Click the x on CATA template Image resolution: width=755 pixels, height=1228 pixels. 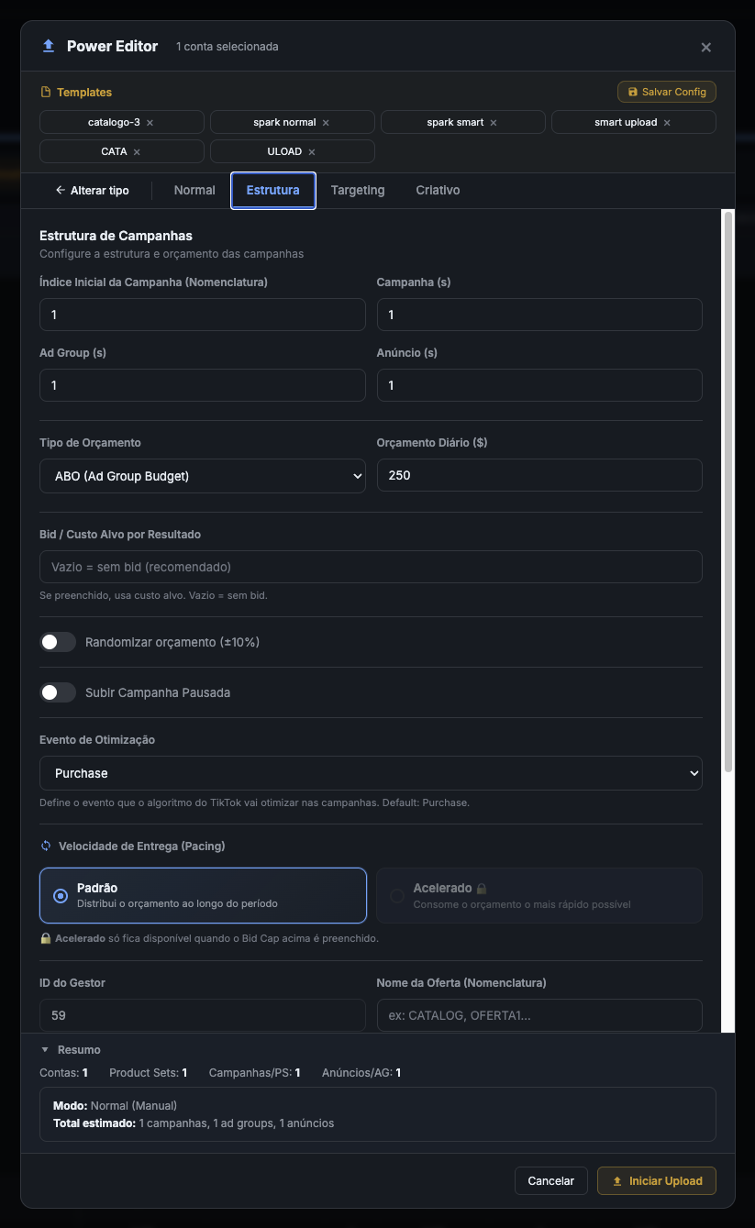137,152
